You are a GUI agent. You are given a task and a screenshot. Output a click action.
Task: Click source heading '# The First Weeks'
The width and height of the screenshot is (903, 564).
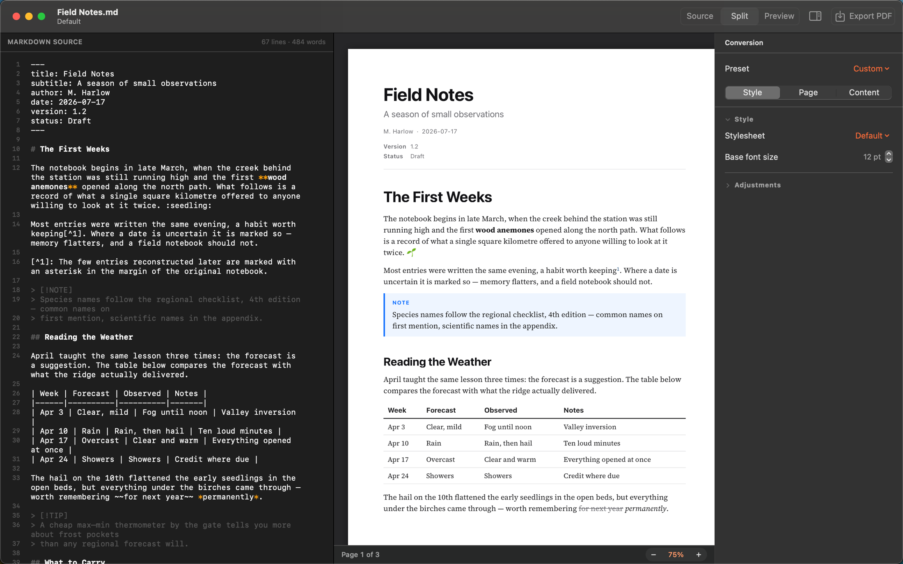[70, 149]
